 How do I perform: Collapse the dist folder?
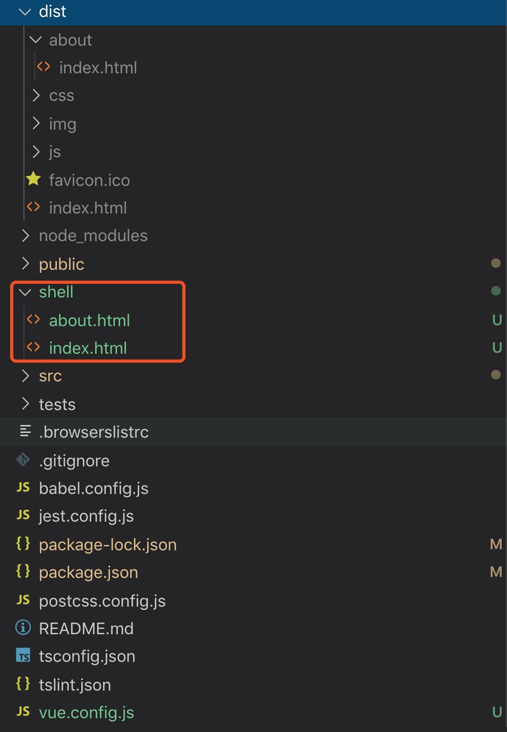pyautogui.click(x=25, y=12)
